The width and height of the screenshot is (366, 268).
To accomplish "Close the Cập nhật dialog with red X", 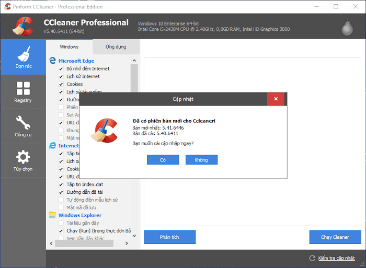I will pos(276,99).
